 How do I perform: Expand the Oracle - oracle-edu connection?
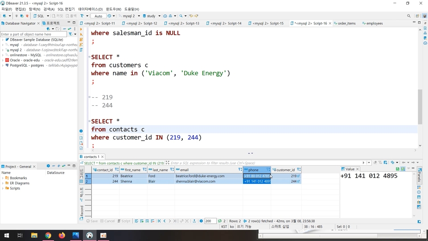3,60
